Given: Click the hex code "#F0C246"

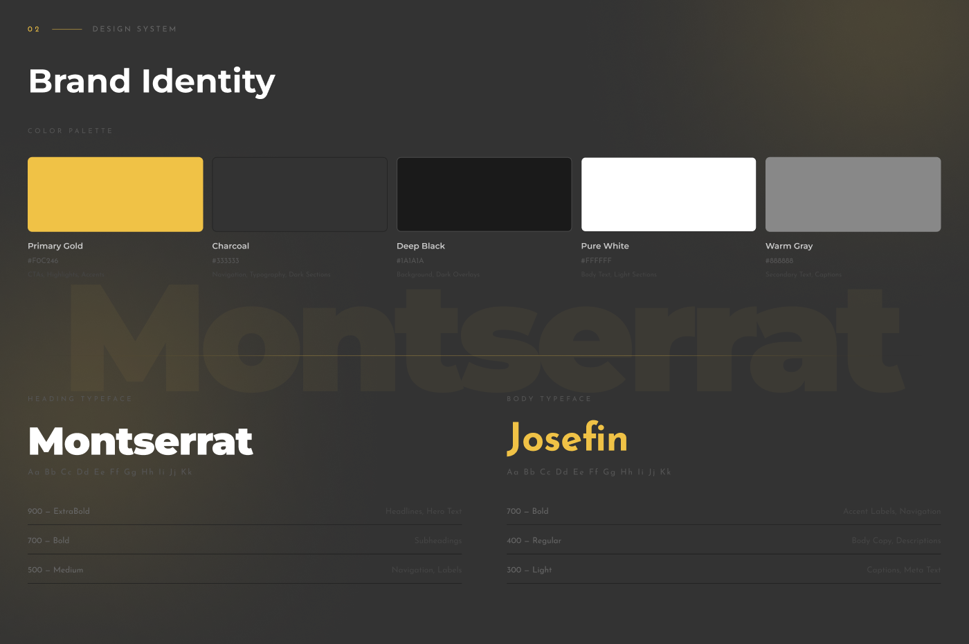Looking at the screenshot, I should (x=43, y=261).
